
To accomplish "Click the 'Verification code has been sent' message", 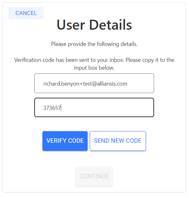I will point(94,60).
